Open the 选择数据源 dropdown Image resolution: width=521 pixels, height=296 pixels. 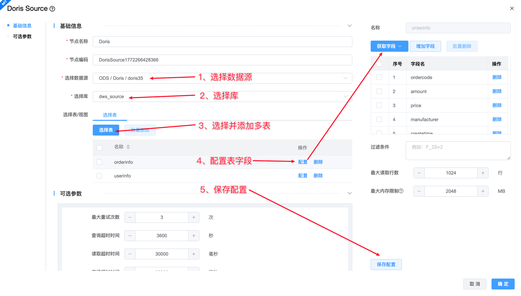click(x=222, y=78)
